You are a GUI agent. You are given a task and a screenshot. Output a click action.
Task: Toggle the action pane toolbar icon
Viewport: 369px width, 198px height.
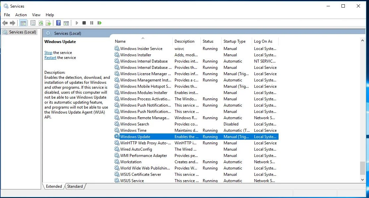coord(66,23)
